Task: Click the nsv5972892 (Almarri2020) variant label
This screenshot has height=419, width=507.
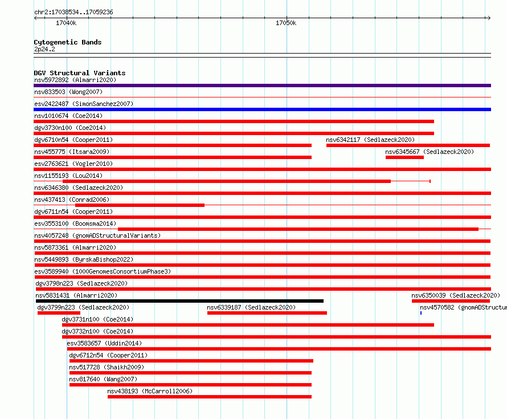Action: pyautogui.click(x=75, y=80)
